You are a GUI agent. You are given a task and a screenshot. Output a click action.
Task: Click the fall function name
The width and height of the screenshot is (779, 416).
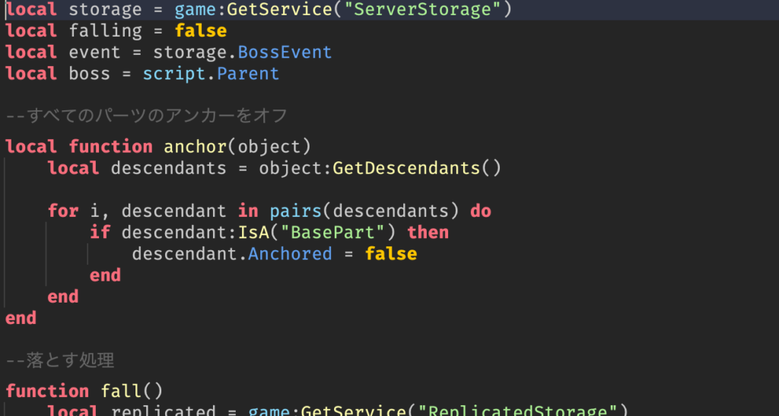point(122,391)
